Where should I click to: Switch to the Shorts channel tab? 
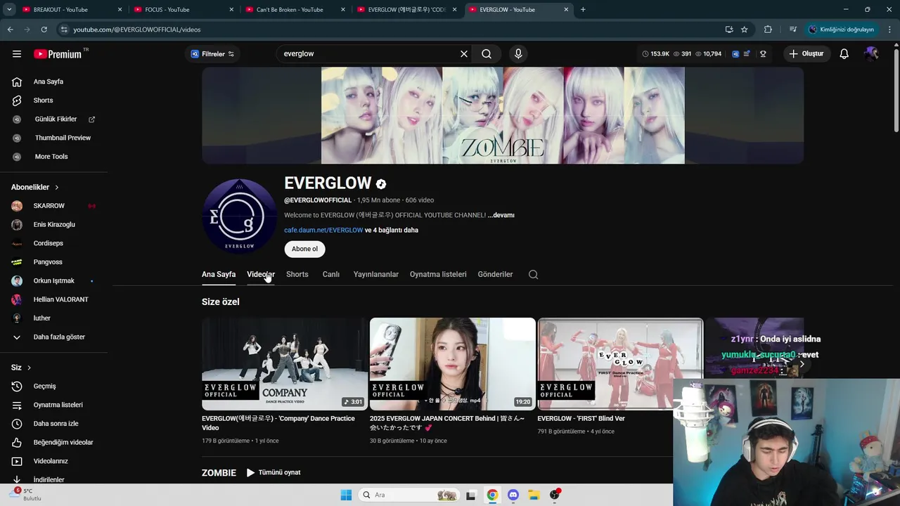pos(297,275)
